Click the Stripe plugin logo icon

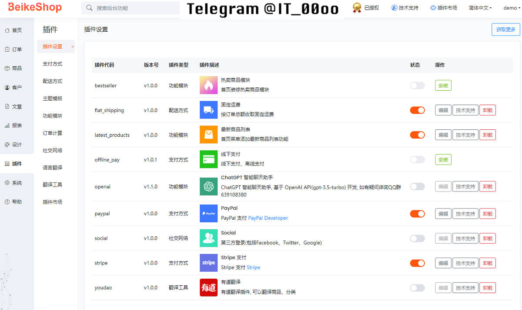coord(208,263)
